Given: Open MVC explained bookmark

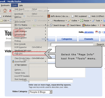Looking at the screenshot, I should [x=79, y=16].
